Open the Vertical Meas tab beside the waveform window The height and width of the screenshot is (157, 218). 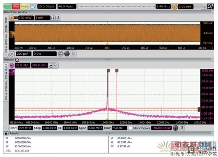6,42
